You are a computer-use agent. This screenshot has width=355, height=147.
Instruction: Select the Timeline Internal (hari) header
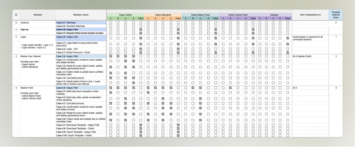[336, 15]
